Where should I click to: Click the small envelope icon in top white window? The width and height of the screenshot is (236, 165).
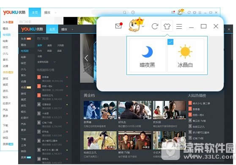point(173,12)
